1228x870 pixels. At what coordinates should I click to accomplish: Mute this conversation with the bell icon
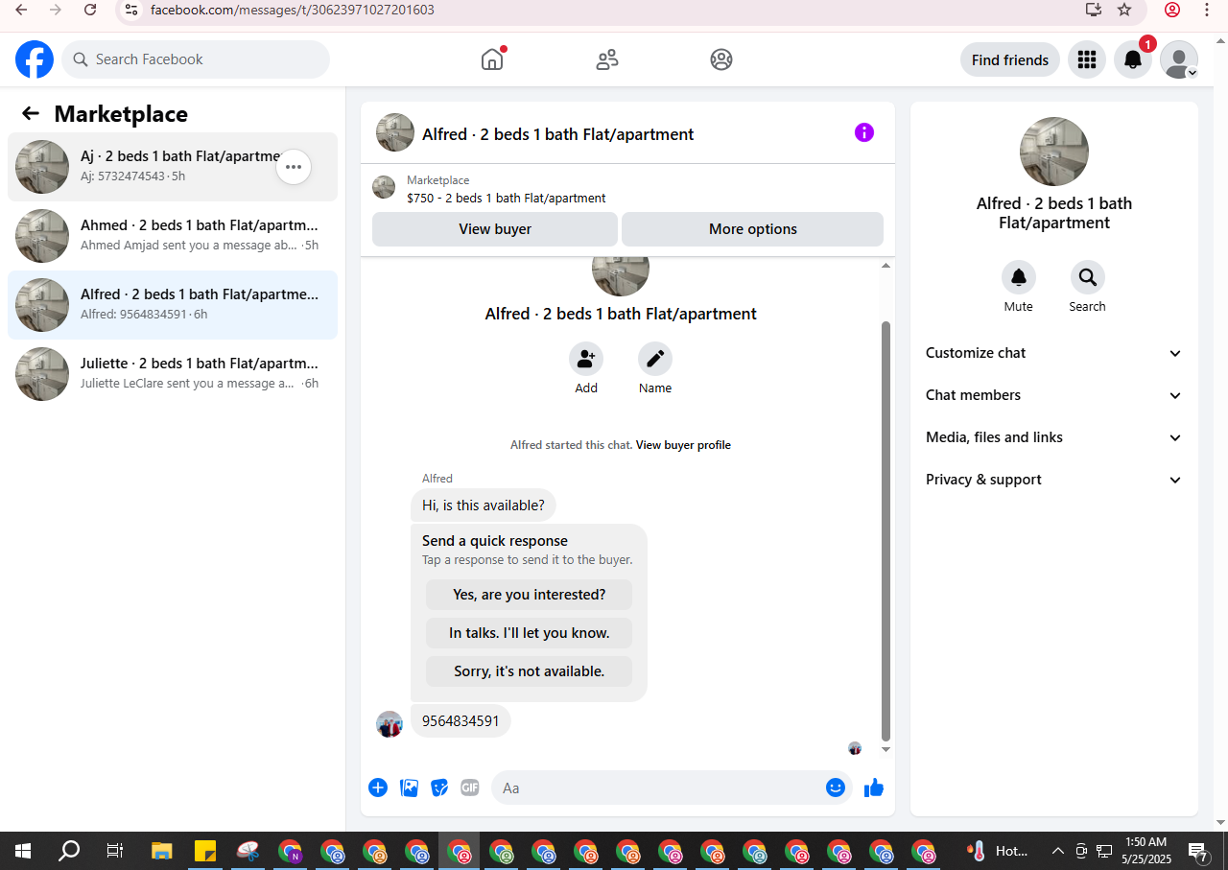coord(1019,277)
